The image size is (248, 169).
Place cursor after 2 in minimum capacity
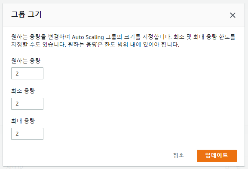19,104
